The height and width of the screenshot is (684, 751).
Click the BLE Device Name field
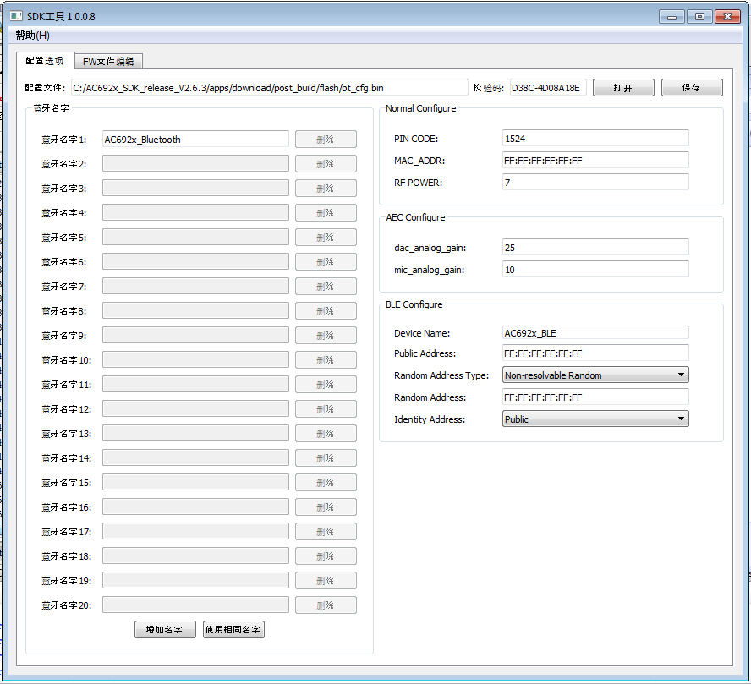coord(595,333)
